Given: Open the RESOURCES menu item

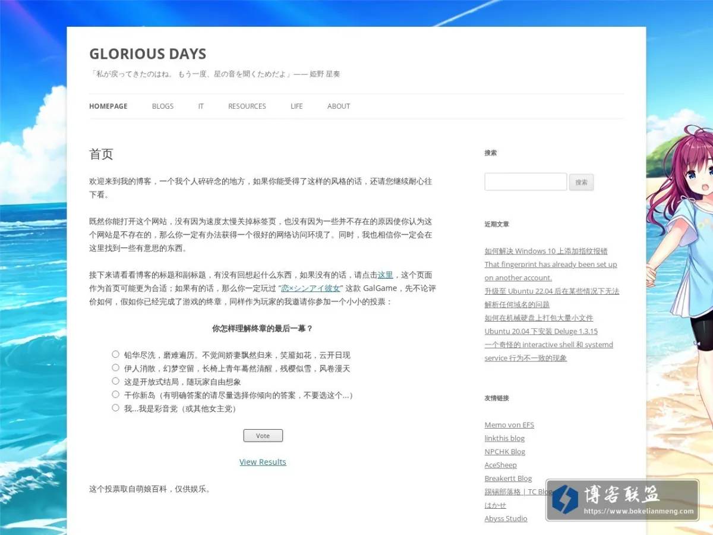Looking at the screenshot, I should click(247, 106).
